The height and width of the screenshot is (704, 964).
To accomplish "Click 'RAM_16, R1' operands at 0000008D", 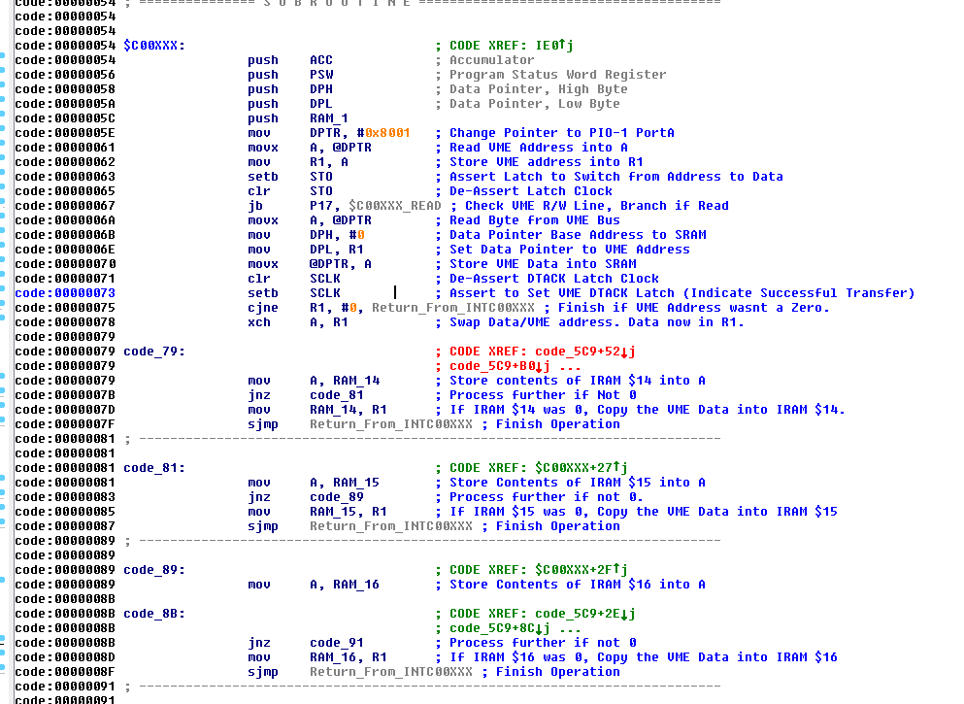I will [x=349, y=657].
